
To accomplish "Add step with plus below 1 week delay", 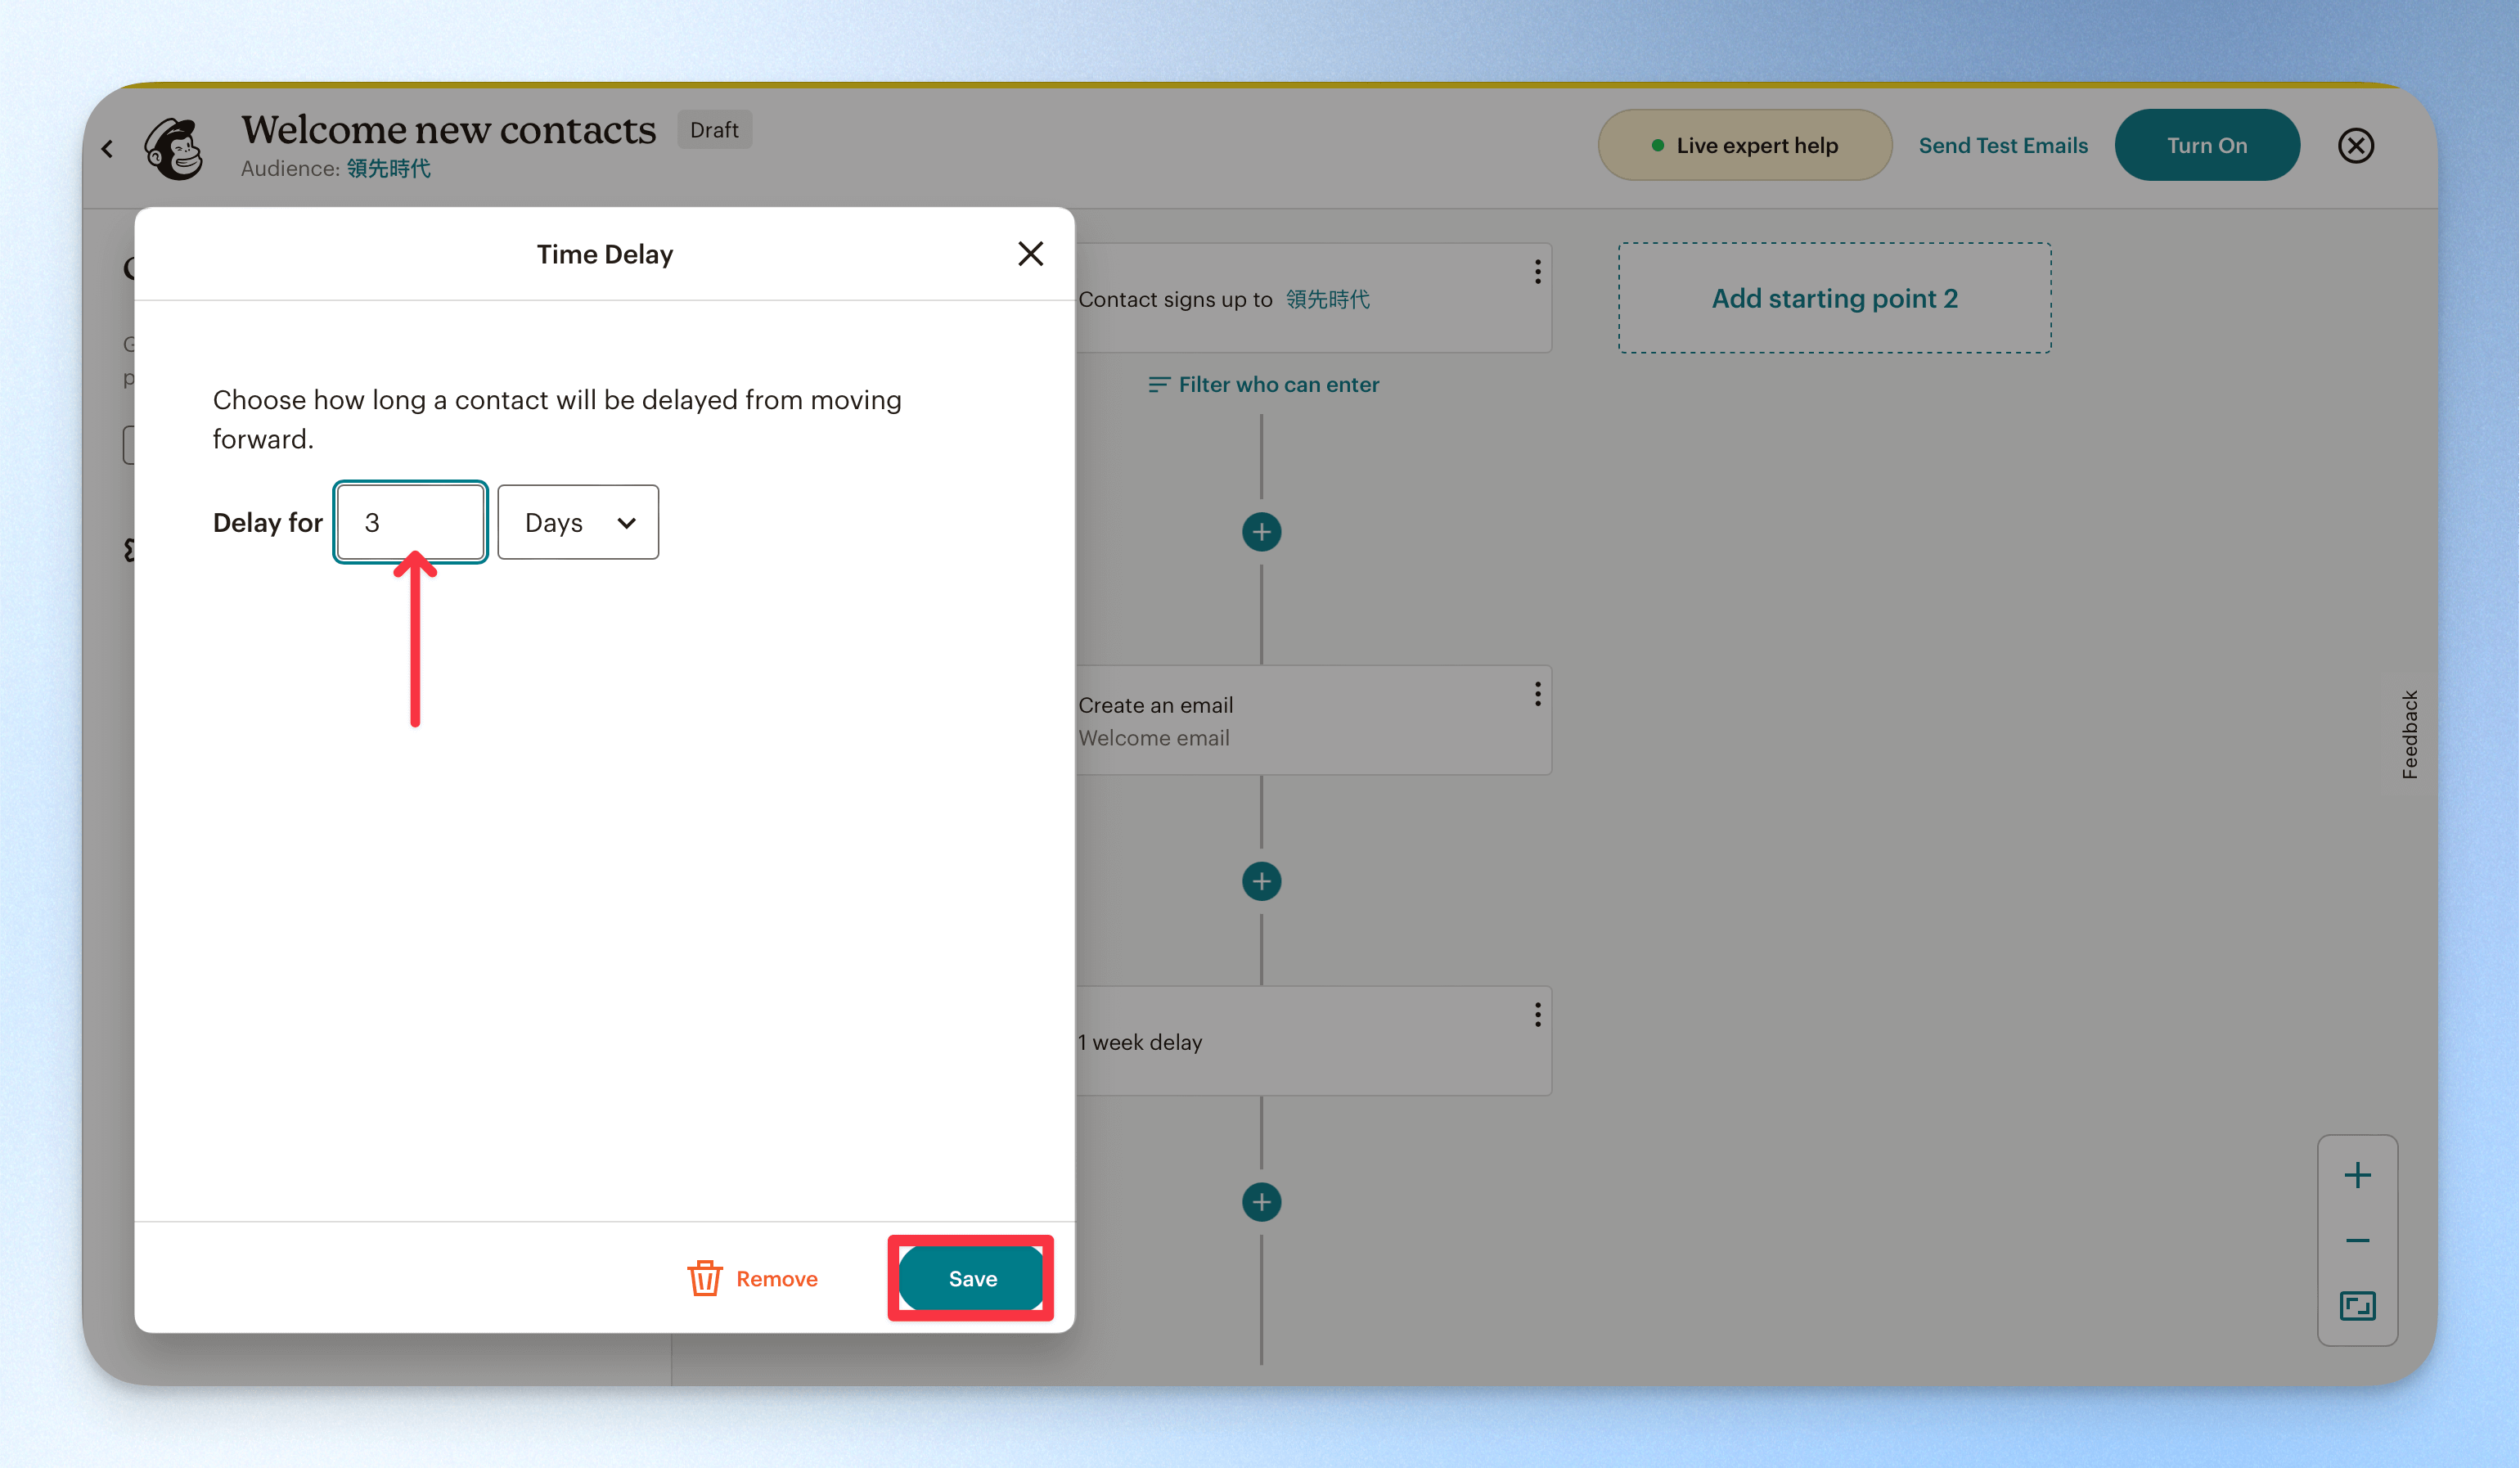I will [1261, 1202].
